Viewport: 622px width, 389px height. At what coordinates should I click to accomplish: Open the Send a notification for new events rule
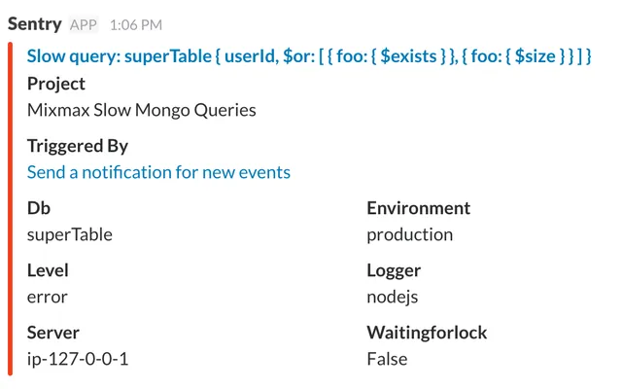click(x=158, y=172)
